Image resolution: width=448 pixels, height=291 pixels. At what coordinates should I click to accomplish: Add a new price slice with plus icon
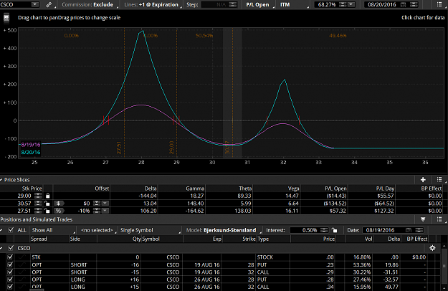(423, 180)
